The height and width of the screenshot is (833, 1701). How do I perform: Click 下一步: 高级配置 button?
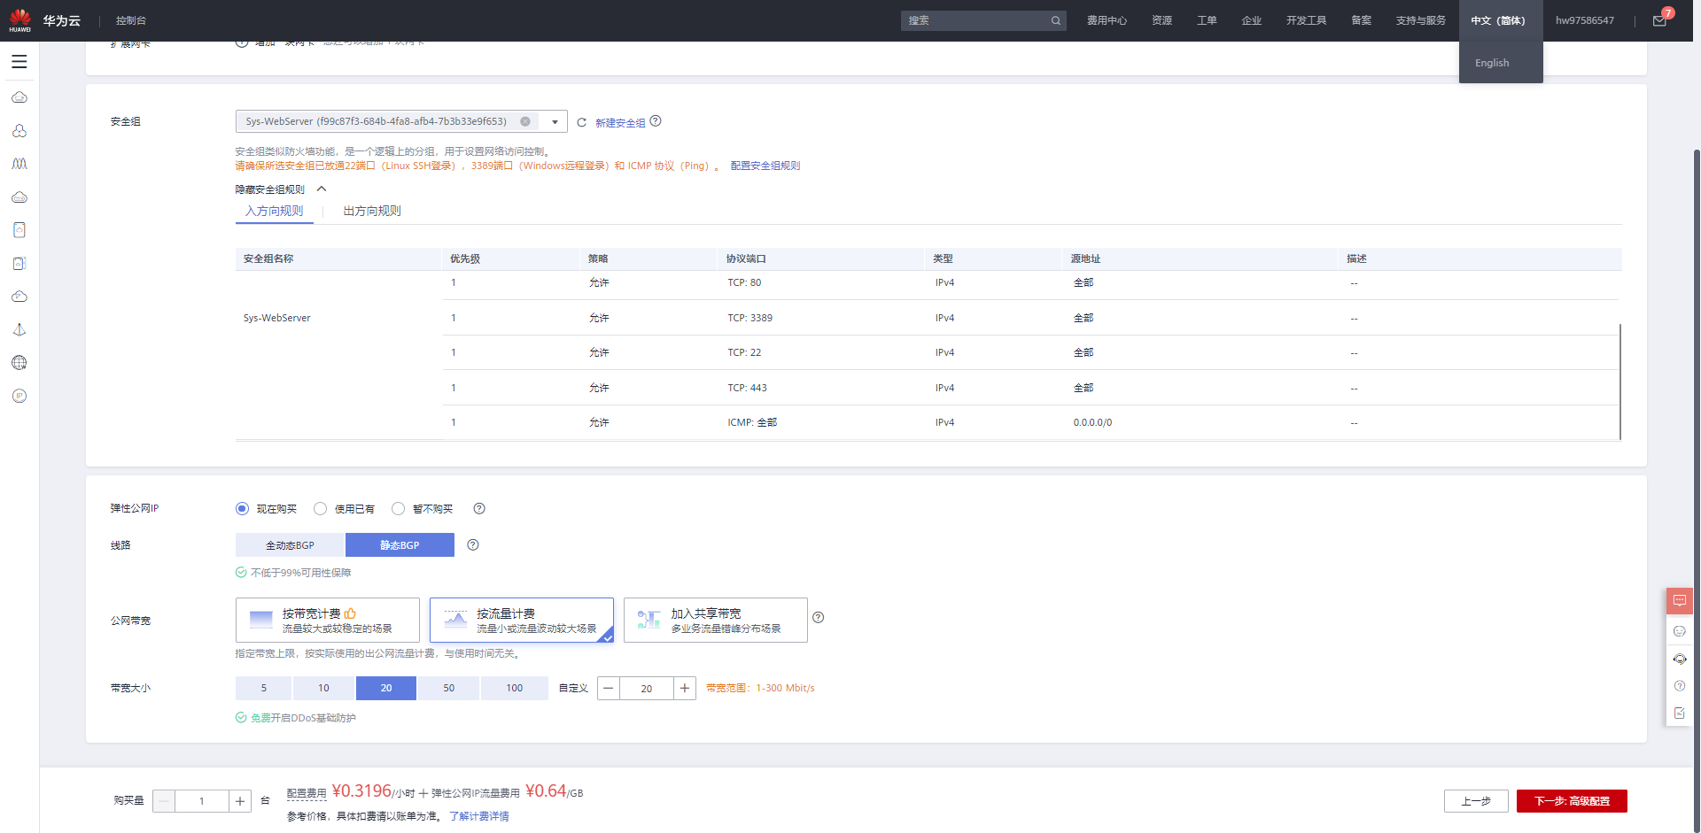point(1572,801)
